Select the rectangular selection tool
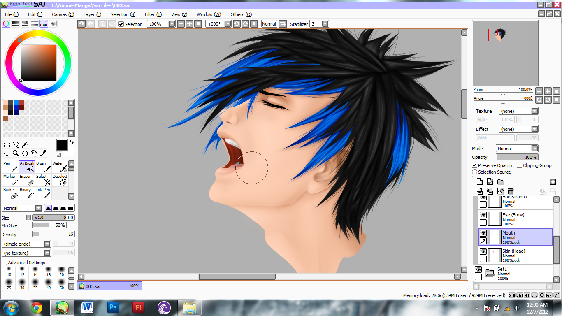 7,144
